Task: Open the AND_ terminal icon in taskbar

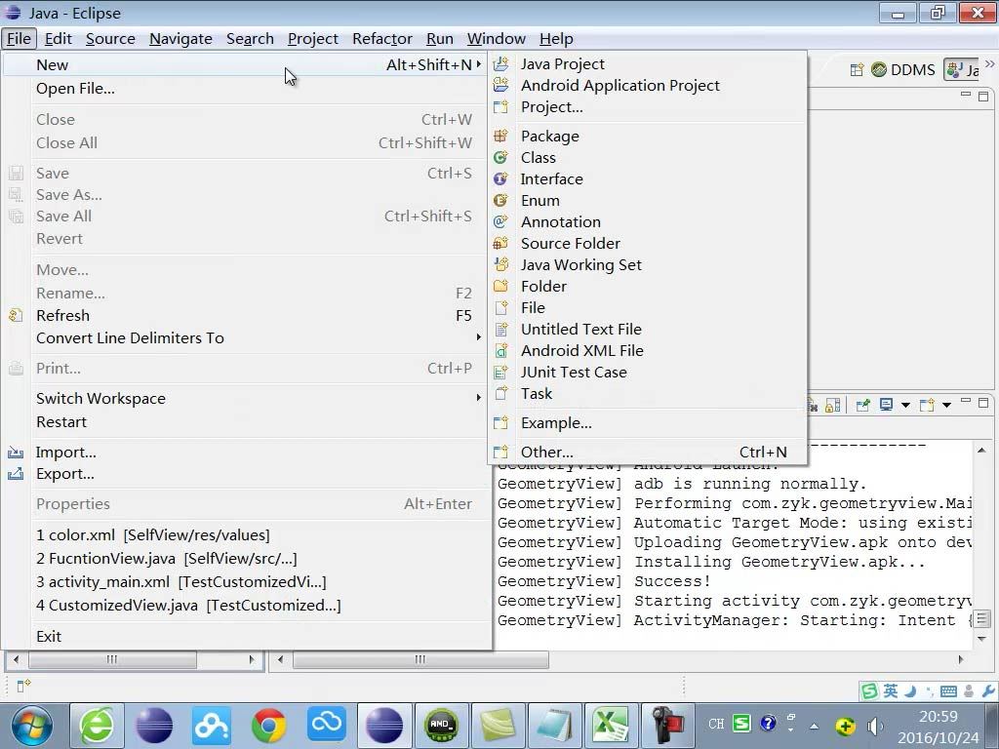Action: click(442, 725)
